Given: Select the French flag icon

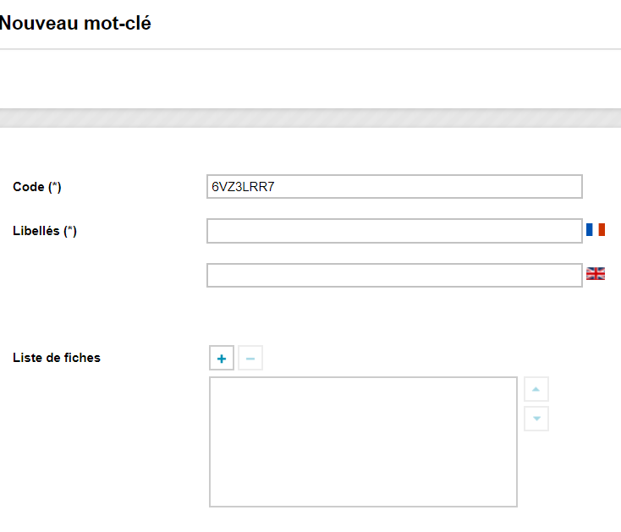Looking at the screenshot, I should [596, 229].
